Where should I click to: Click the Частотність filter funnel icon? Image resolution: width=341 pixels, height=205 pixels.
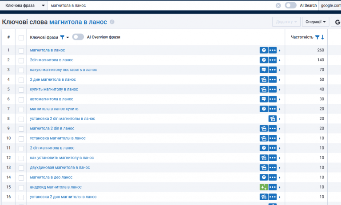tap(317, 37)
